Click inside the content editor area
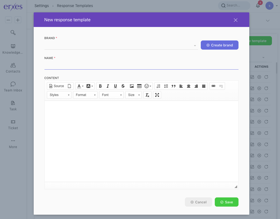Viewport: 280px width, 219px height. click(141, 141)
